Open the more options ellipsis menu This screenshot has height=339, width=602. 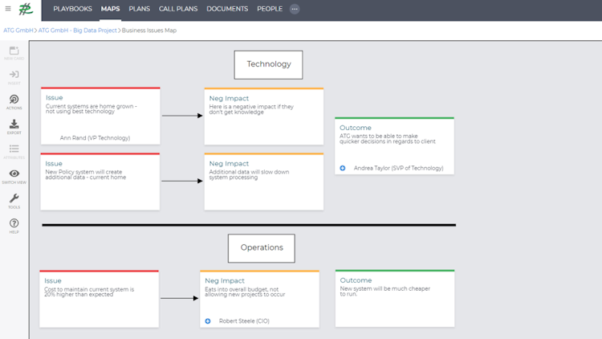pyautogui.click(x=295, y=9)
